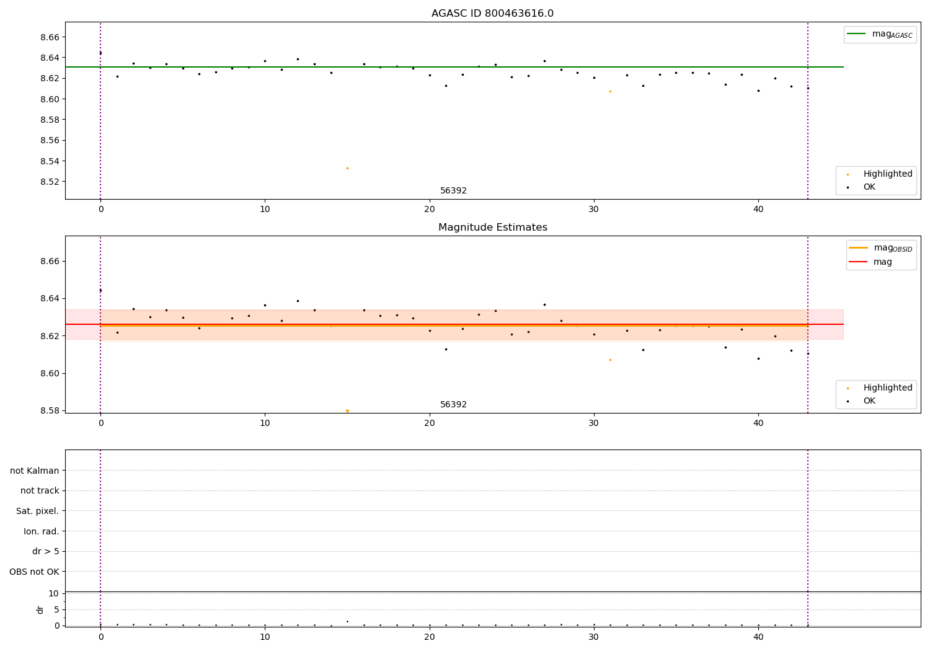Click the 56392 label in the middle plot
This screenshot has height=651, width=930.
point(453,405)
